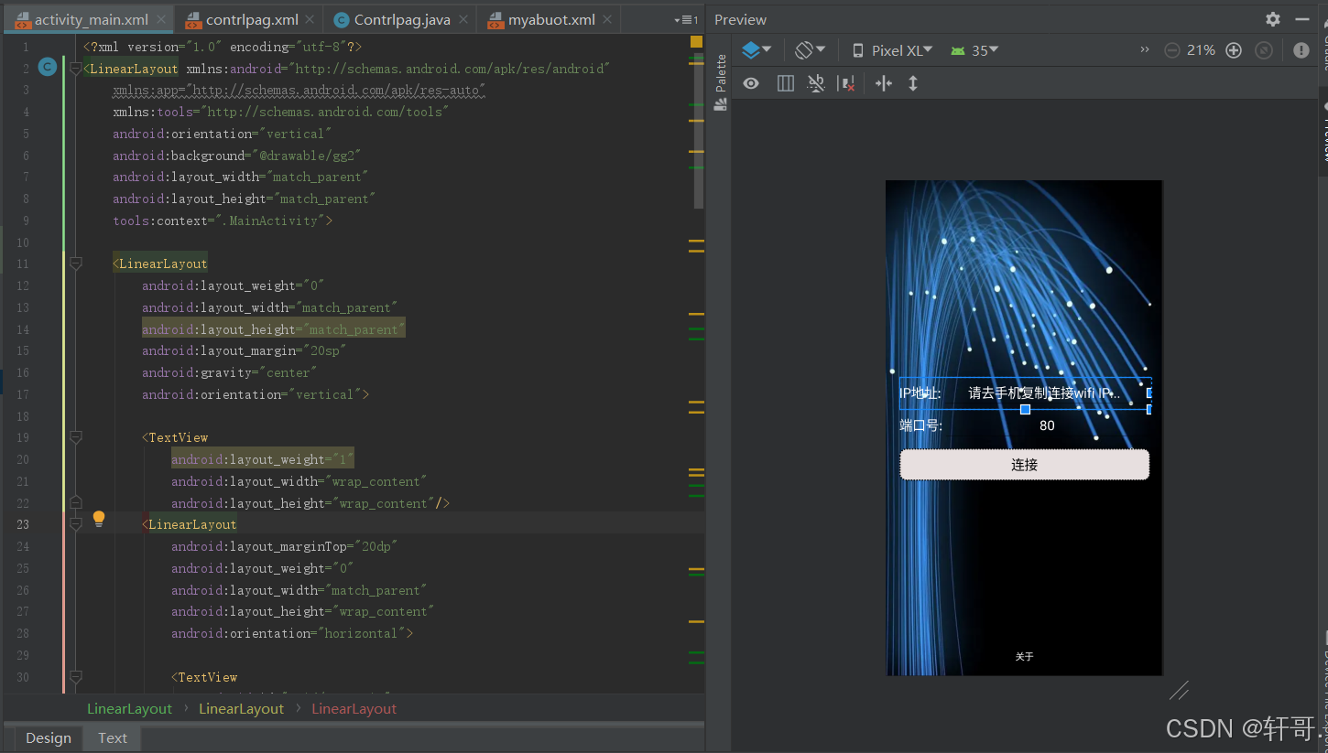
Task: Click the zoom out minus icon
Action: (1171, 50)
